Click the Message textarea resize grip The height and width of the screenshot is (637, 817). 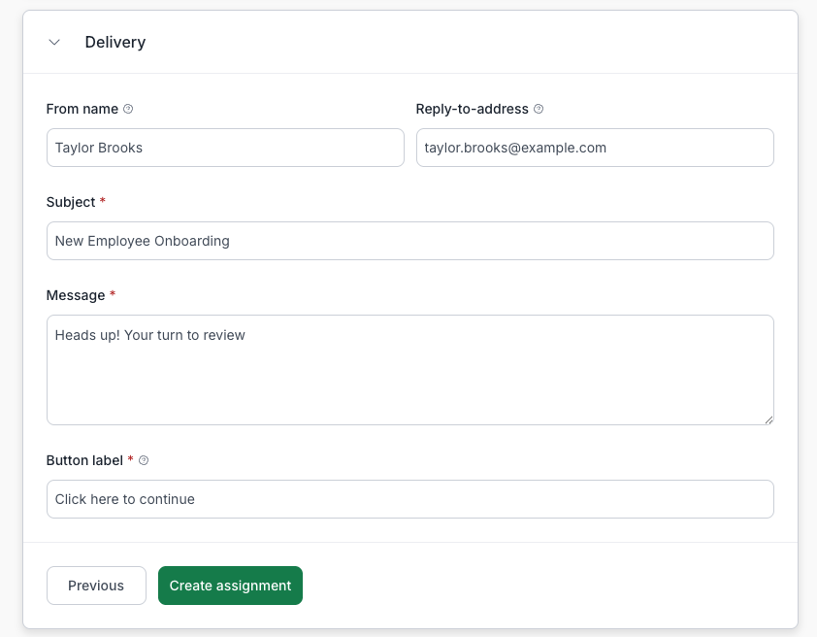(x=769, y=419)
